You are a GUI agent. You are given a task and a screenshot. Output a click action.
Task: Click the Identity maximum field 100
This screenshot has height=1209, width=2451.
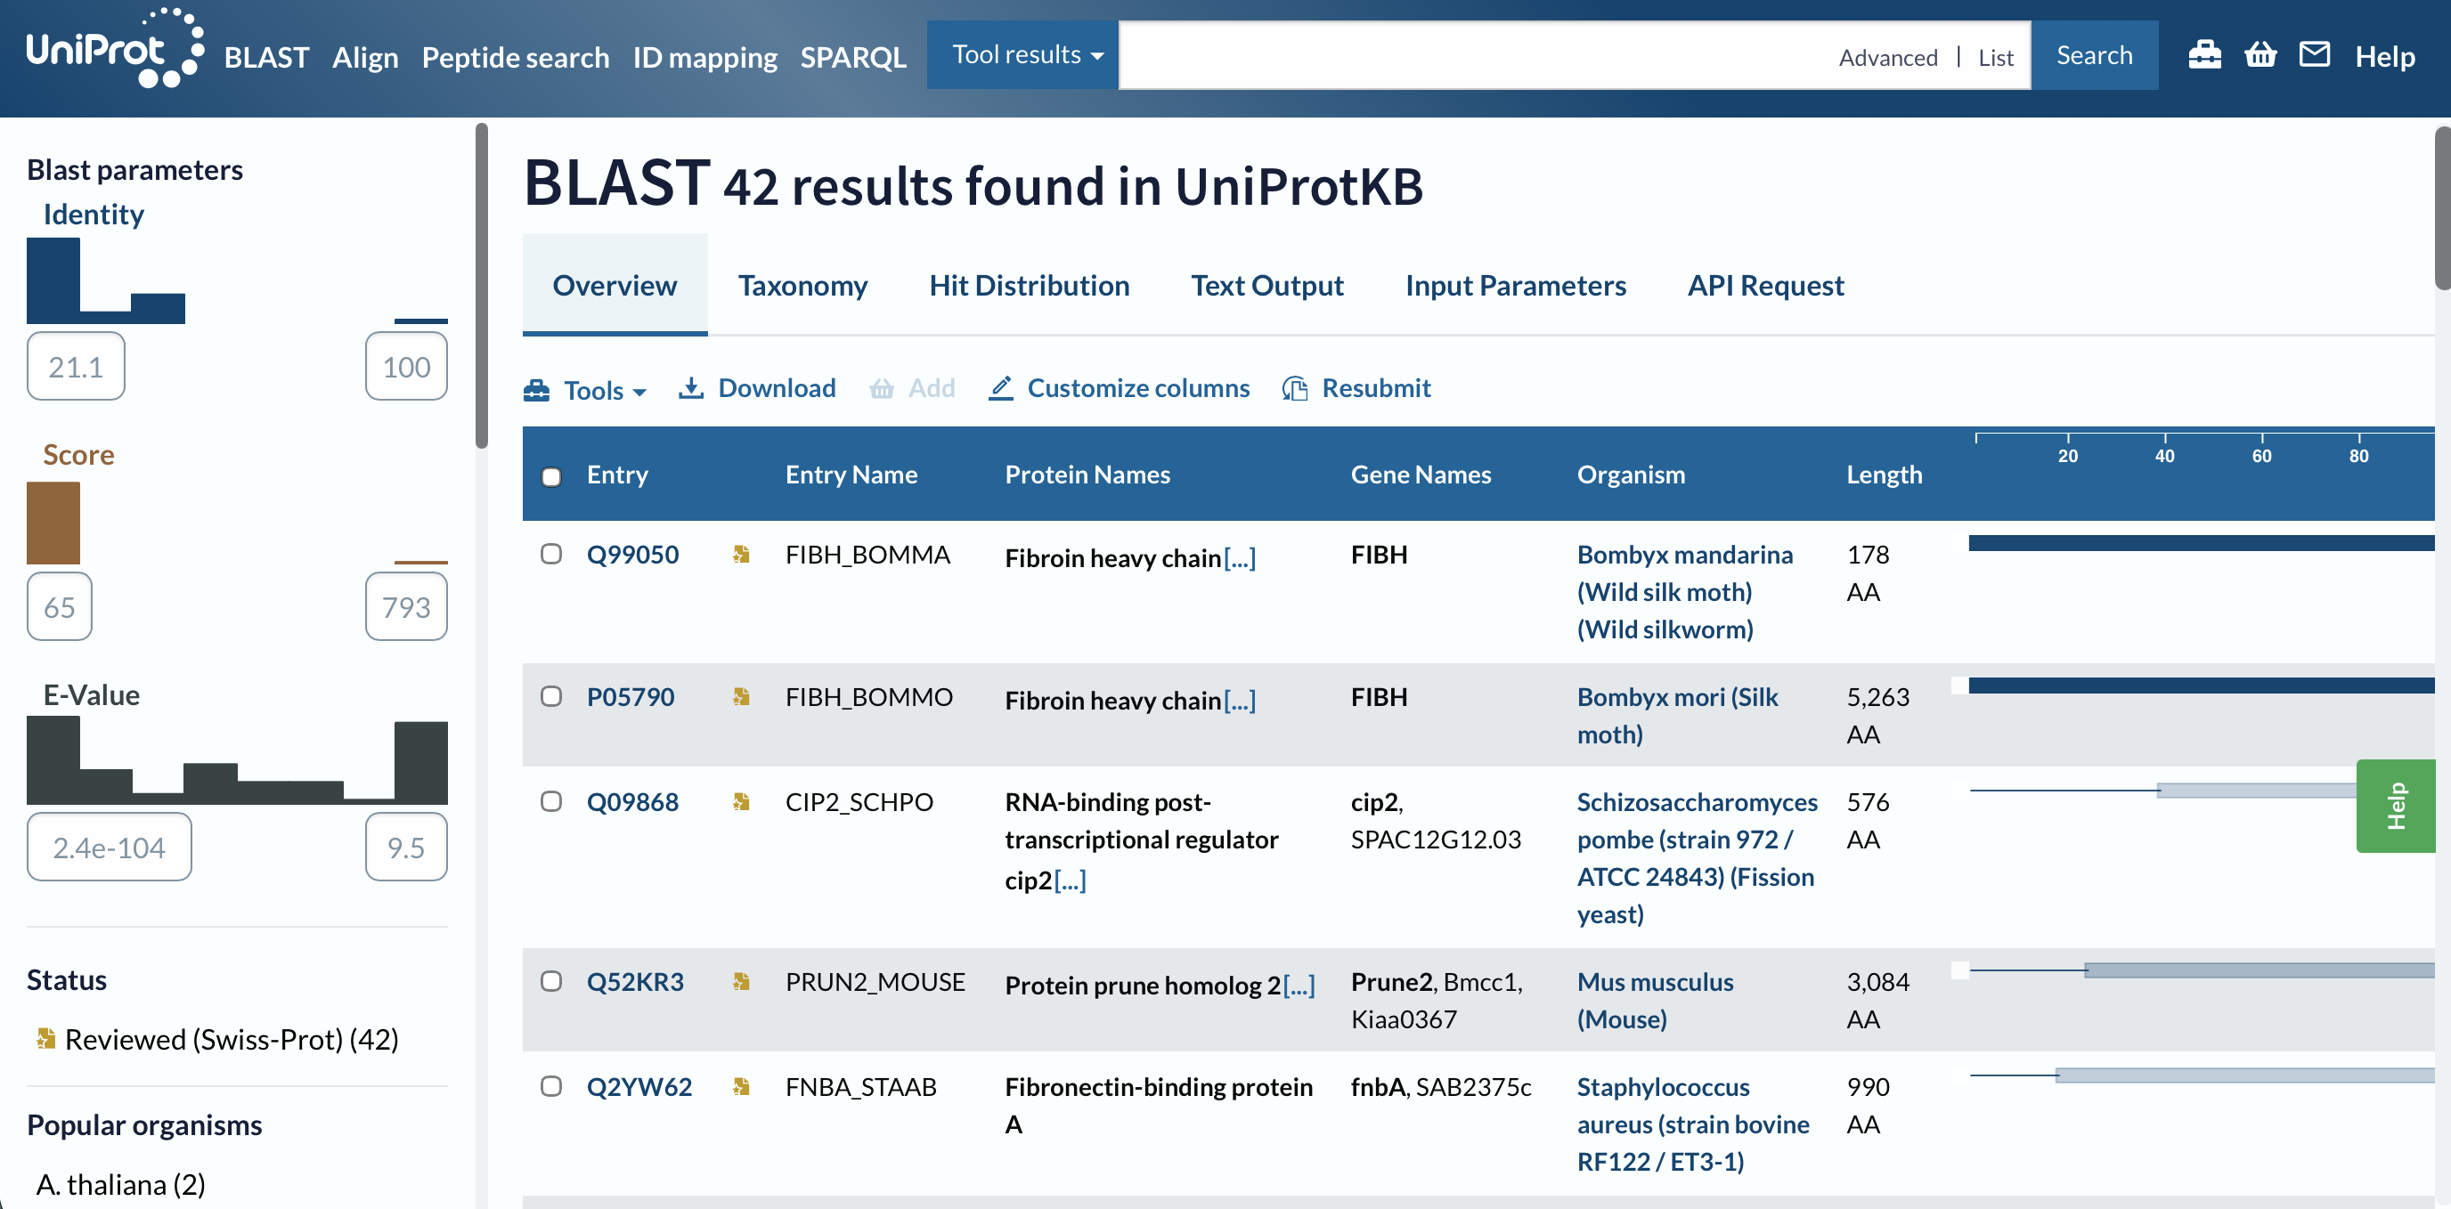(406, 366)
